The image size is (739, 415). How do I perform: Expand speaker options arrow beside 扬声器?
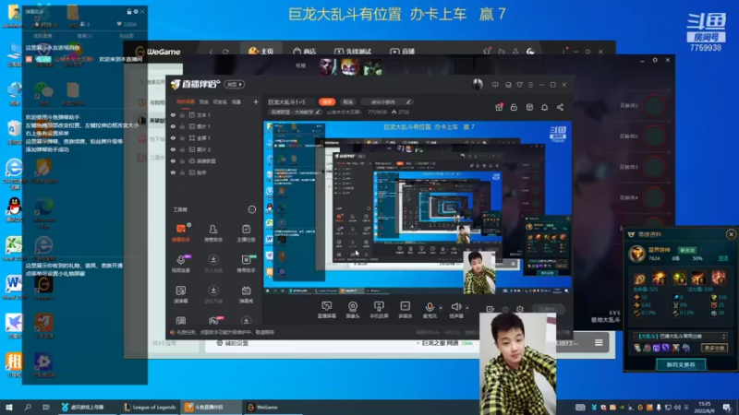click(467, 308)
